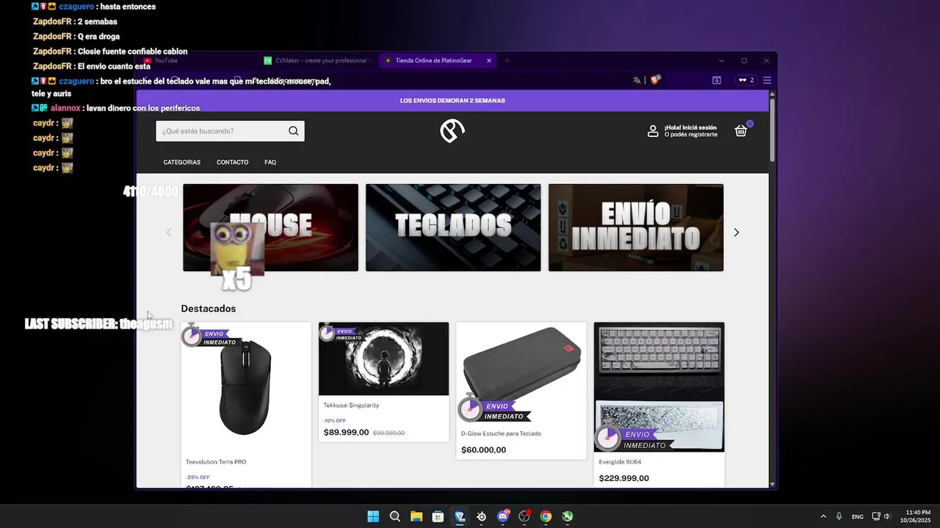
Task: Open Windows Start menu
Action: click(x=373, y=516)
